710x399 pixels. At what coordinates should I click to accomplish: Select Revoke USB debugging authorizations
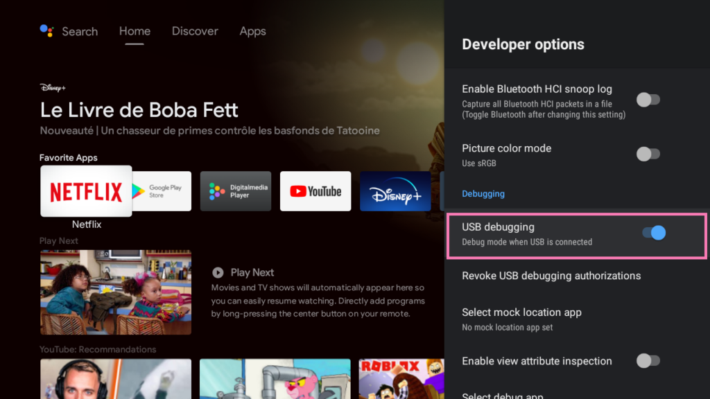577,276
